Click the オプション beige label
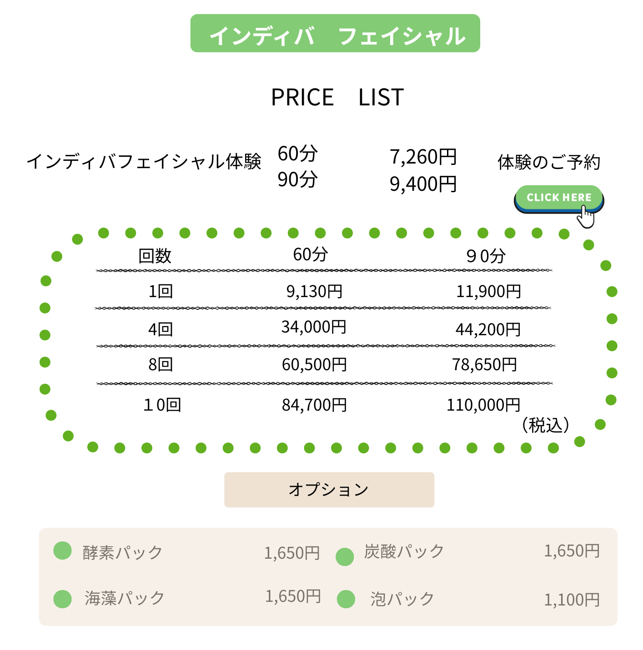The height and width of the screenshot is (650, 643). [x=329, y=490]
